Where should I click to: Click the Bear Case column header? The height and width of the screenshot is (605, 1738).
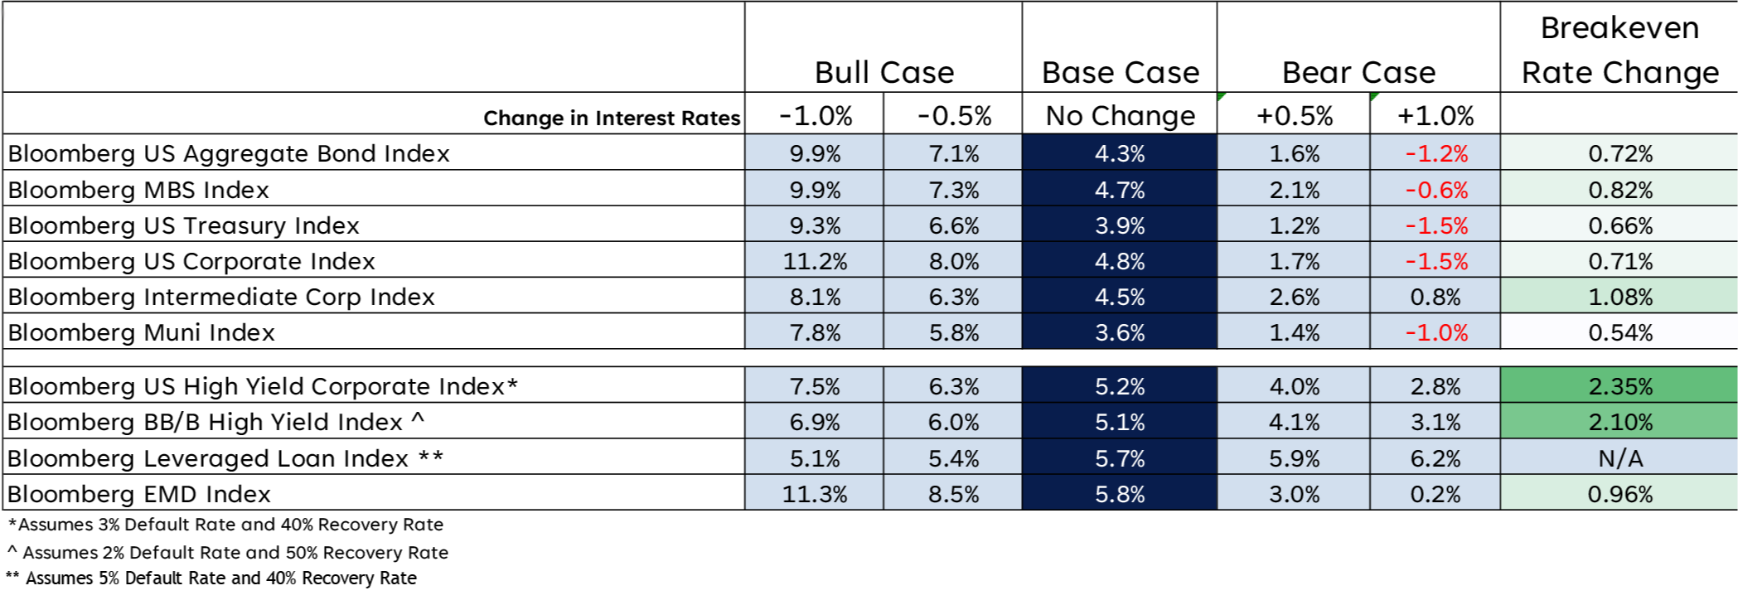(x=1358, y=72)
